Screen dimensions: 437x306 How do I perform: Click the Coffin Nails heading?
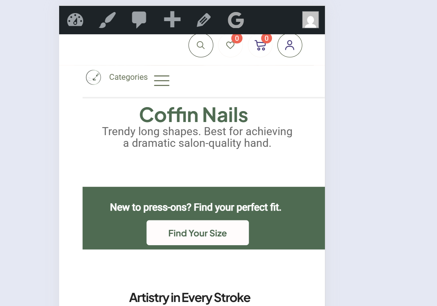(193, 115)
